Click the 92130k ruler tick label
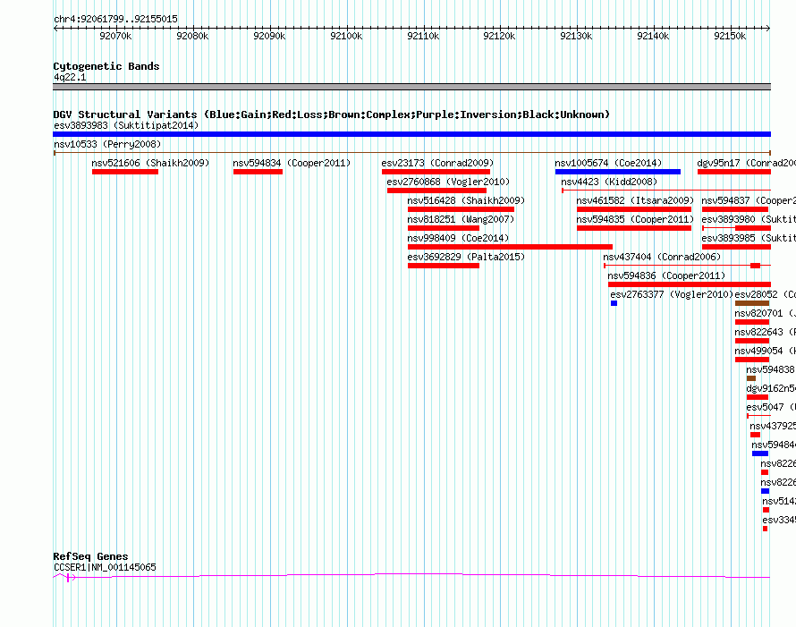 point(576,36)
